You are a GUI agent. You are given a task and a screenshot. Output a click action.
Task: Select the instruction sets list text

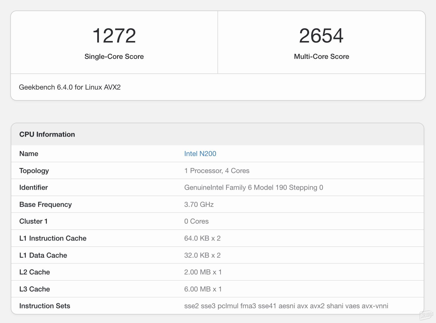click(286, 306)
